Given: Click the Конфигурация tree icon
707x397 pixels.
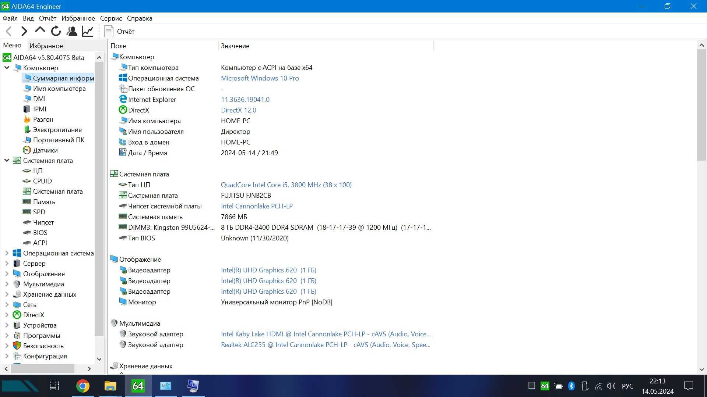Looking at the screenshot, I should tap(17, 356).
